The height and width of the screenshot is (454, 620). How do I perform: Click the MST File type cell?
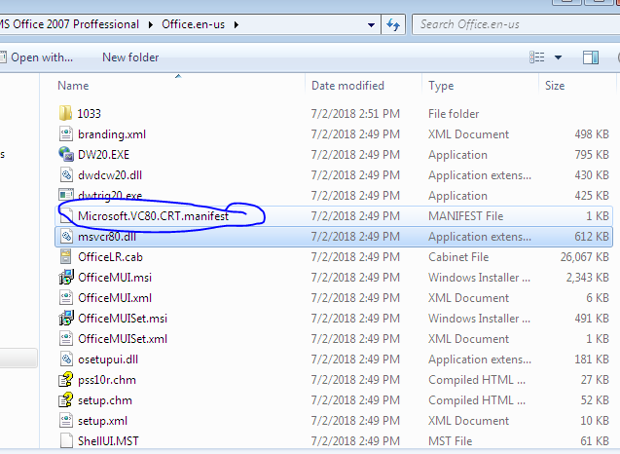click(x=451, y=441)
